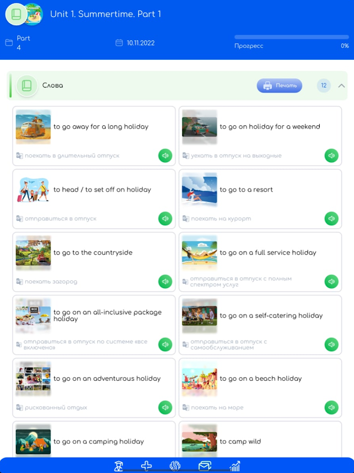354x473 pixels.
Task: Click the Печать print button
Action: pyautogui.click(x=279, y=86)
